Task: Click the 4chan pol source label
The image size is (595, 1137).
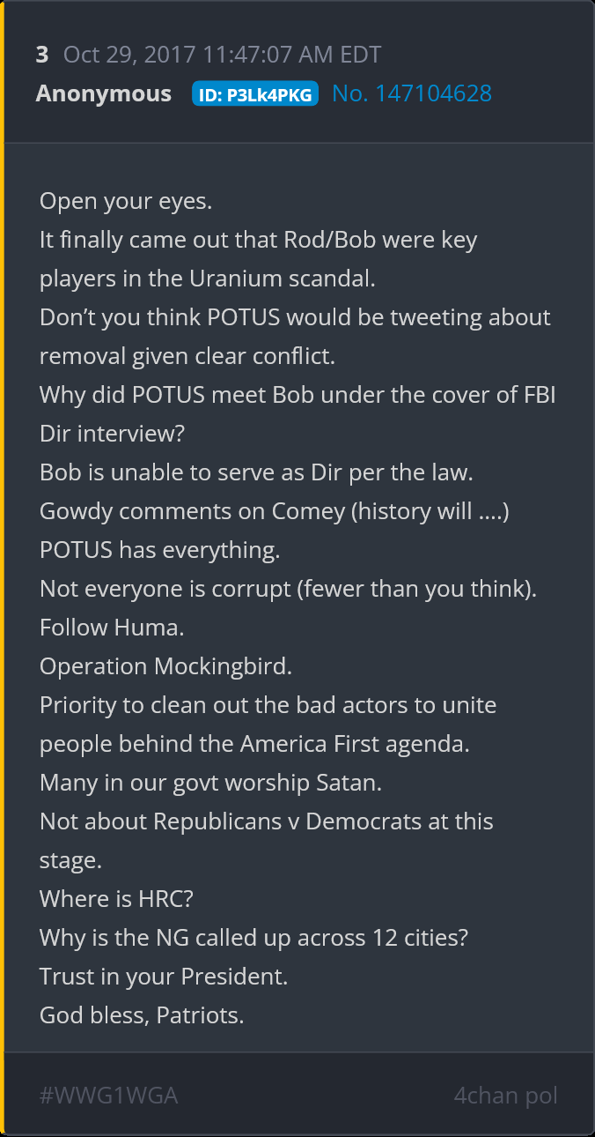Action: 505,1096
